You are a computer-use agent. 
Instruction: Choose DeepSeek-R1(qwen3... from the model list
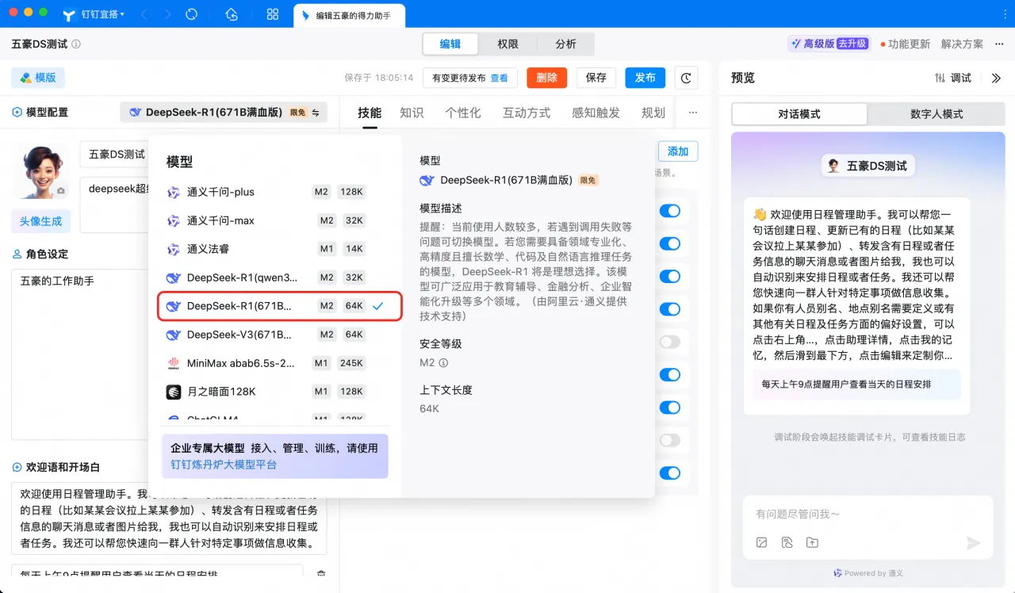pyautogui.click(x=274, y=277)
